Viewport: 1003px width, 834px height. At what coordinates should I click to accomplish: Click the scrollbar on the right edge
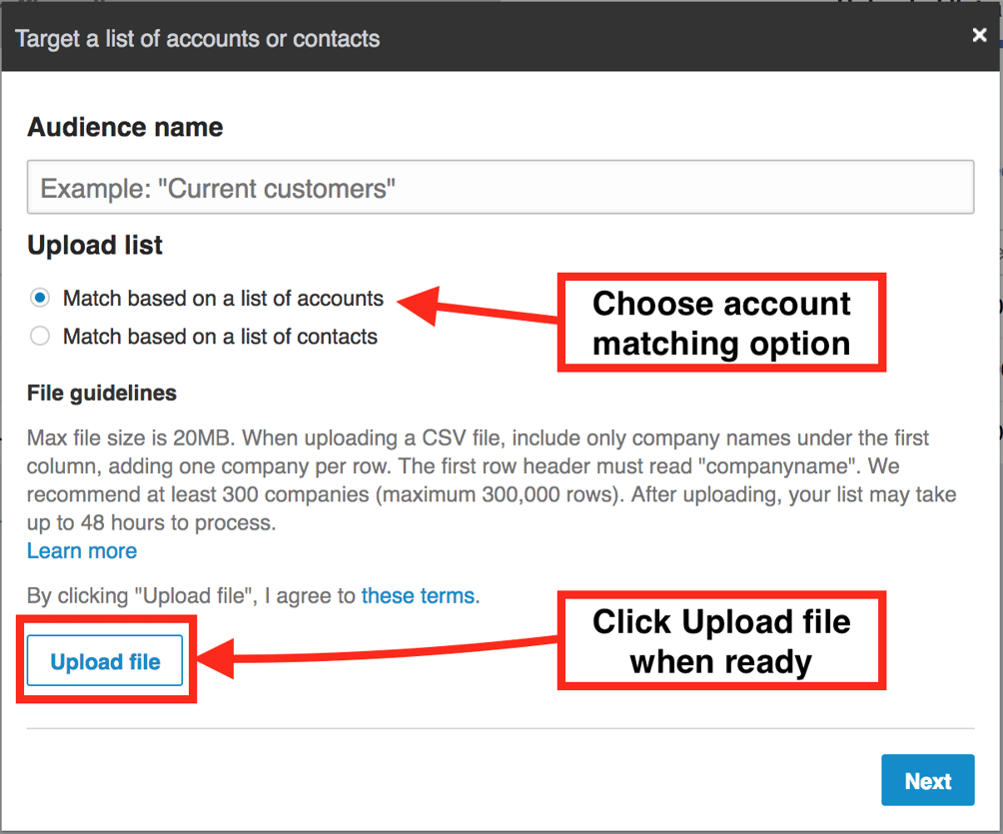point(996,400)
